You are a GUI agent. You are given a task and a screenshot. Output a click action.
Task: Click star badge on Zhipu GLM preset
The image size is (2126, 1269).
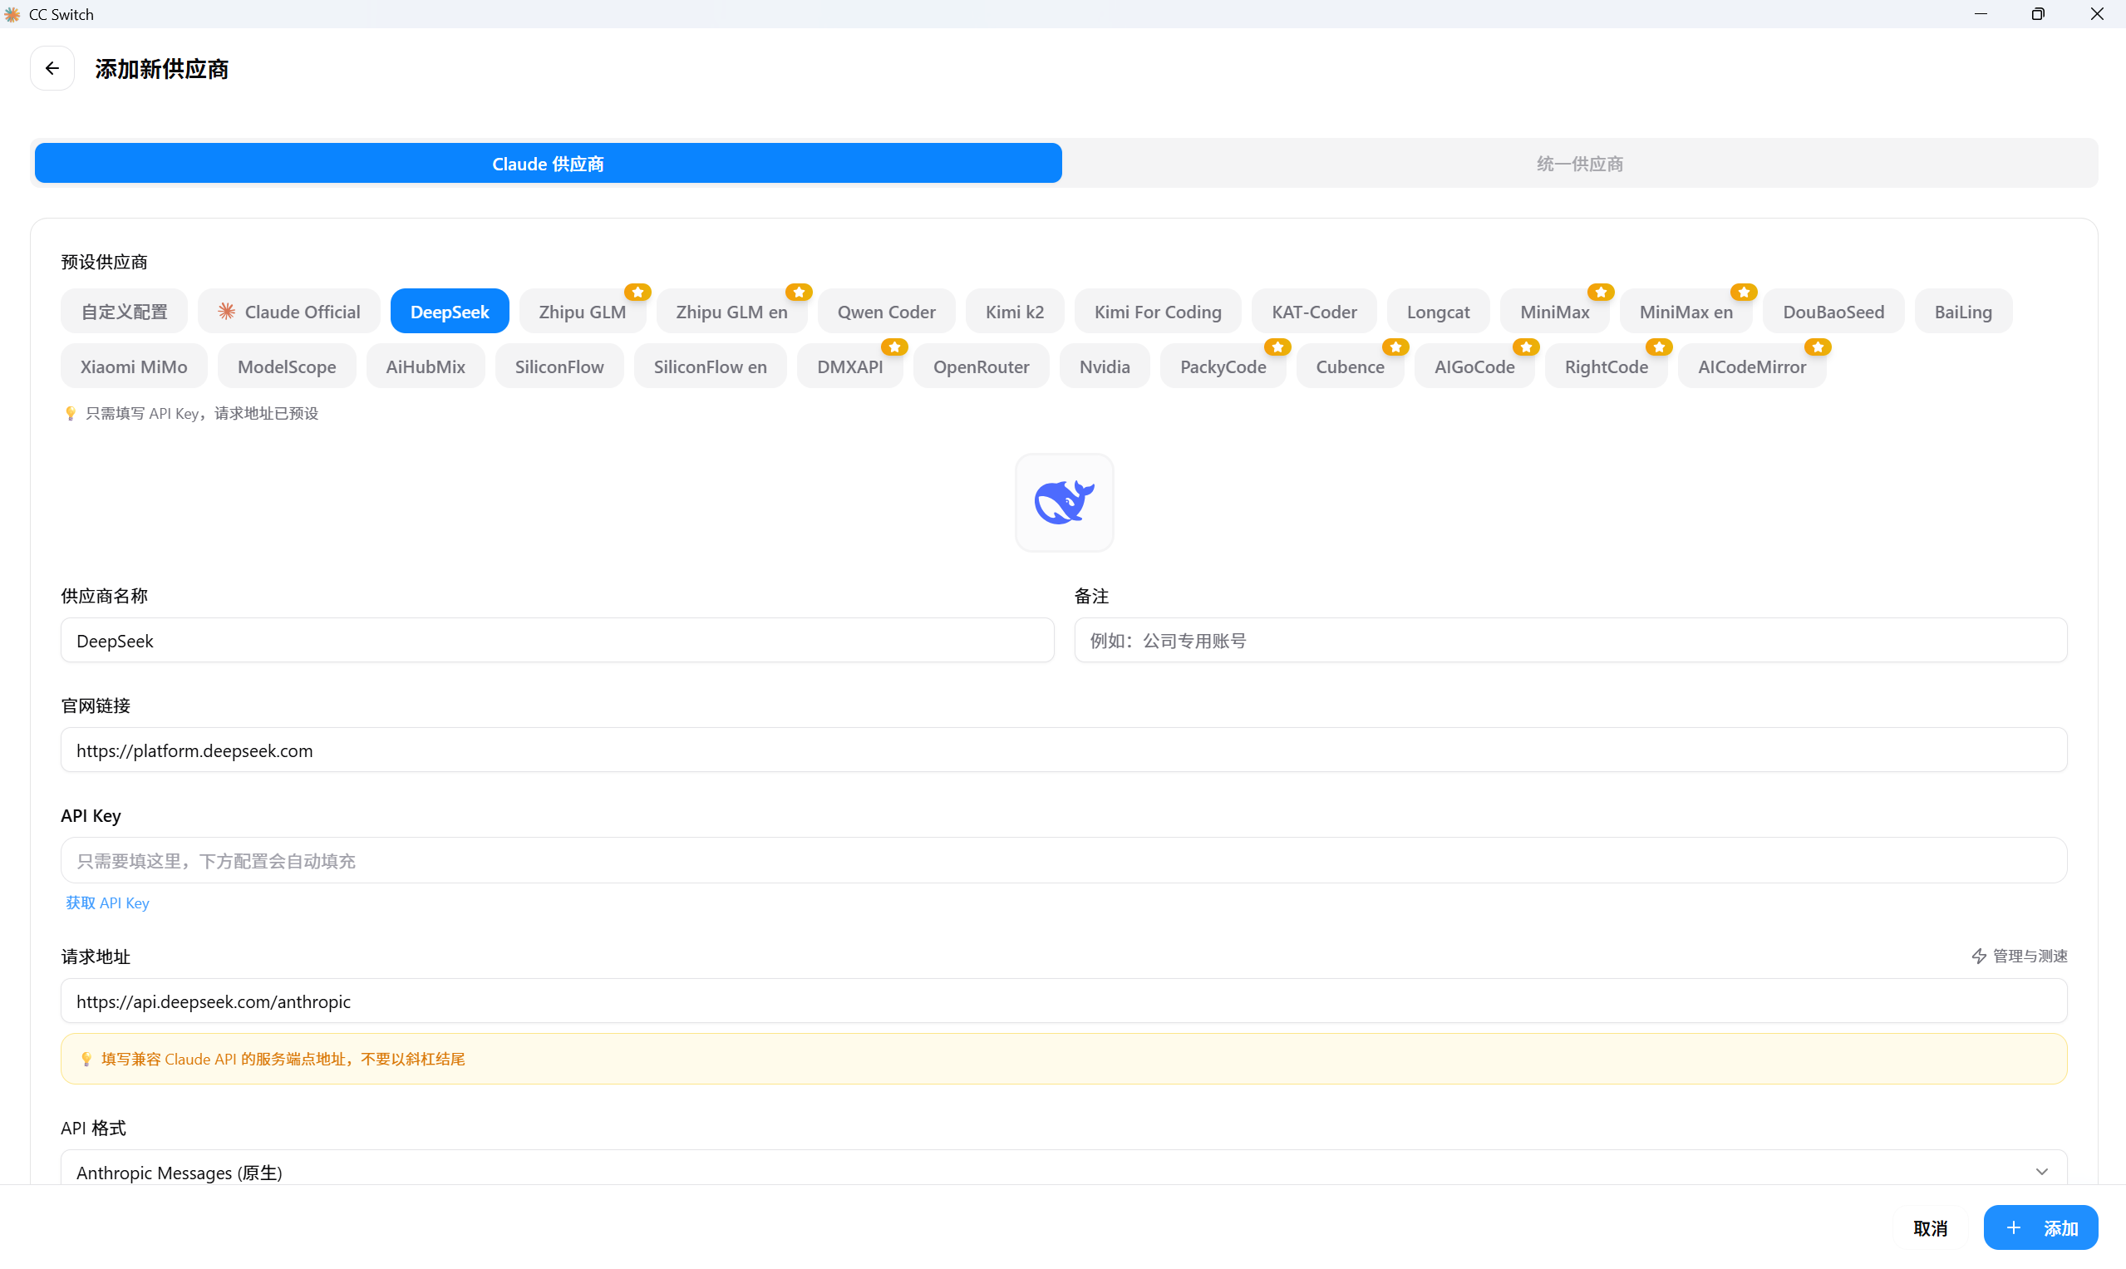coord(637,293)
